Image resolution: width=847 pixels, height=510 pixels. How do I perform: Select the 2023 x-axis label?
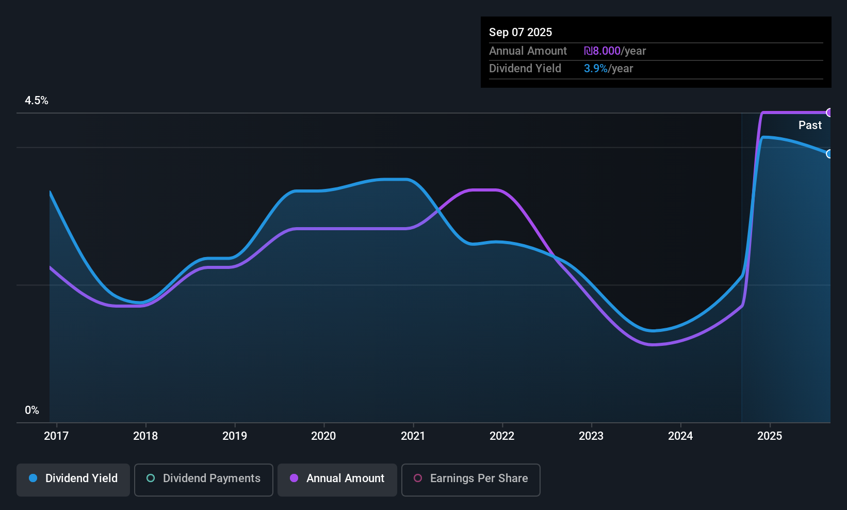591,436
